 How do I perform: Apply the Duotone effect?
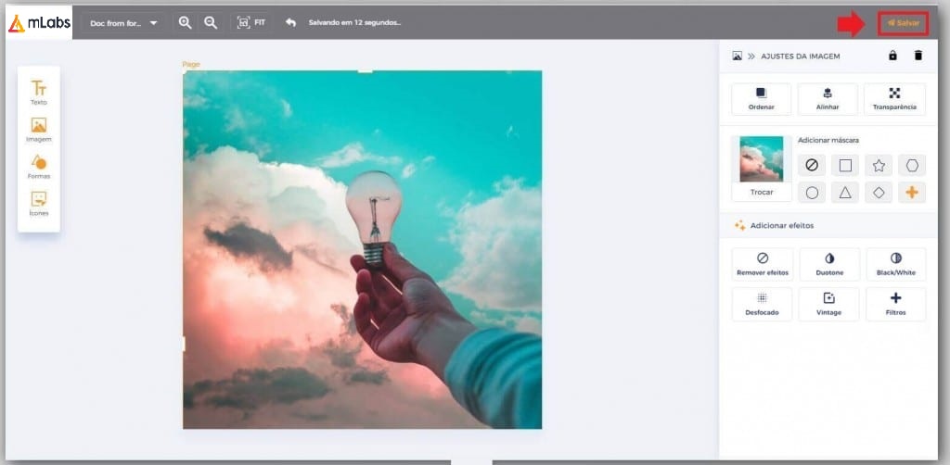pyautogui.click(x=828, y=264)
